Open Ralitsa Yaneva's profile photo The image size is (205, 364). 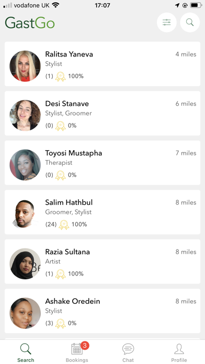click(25, 66)
